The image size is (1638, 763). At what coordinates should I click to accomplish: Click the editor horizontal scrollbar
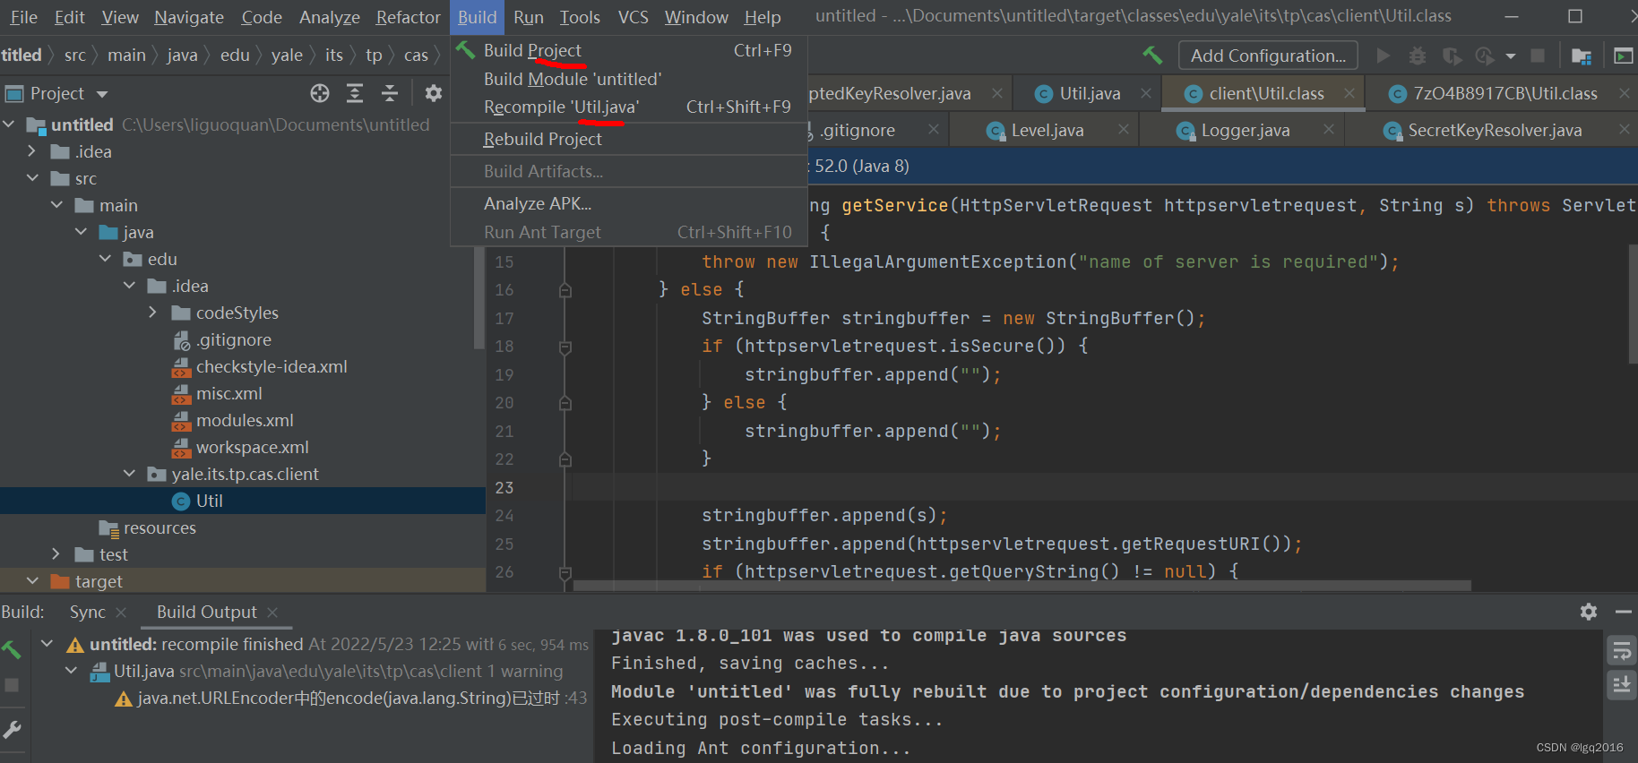pyautogui.click(x=1022, y=586)
